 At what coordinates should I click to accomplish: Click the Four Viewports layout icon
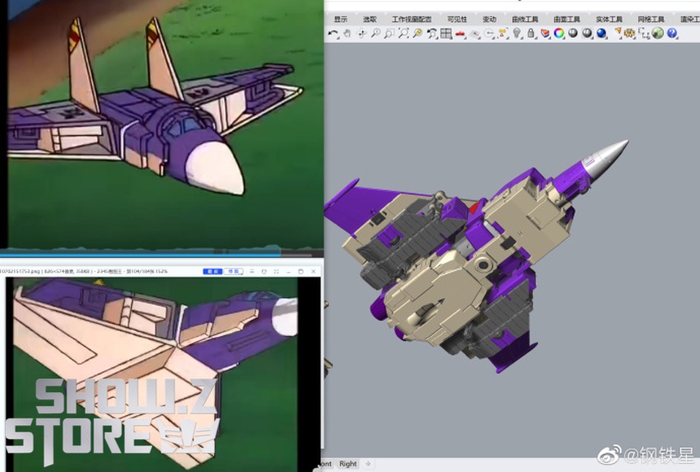click(x=446, y=33)
